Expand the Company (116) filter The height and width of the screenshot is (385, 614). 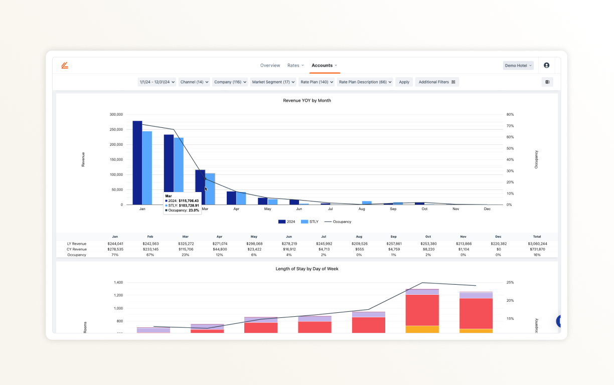(x=230, y=82)
